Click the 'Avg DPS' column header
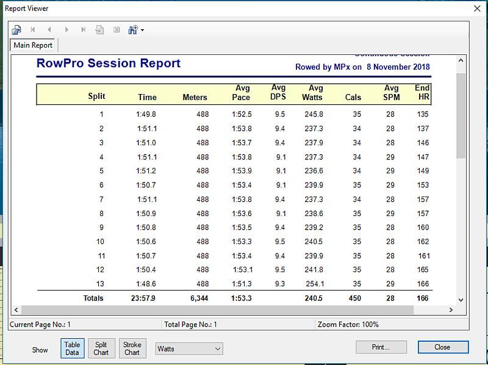Viewport: 488px width, 365px height. tap(278, 92)
